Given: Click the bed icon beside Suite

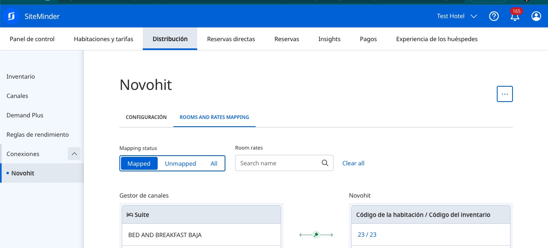Looking at the screenshot, I should tap(130, 215).
